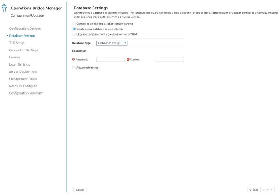The height and width of the screenshot is (195, 279).
Task: Click the Operations Bridge Manager logo icon
Action: coord(4,8)
